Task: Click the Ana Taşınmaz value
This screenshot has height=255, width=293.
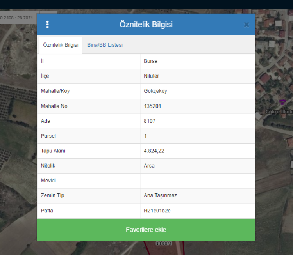Action: [x=160, y=195]
